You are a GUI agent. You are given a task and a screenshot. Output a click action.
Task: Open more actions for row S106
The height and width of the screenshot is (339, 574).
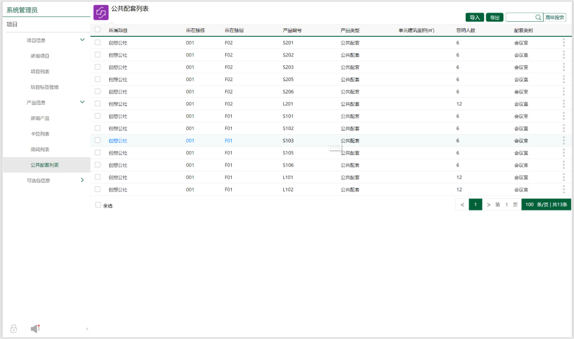pos(563,165)
